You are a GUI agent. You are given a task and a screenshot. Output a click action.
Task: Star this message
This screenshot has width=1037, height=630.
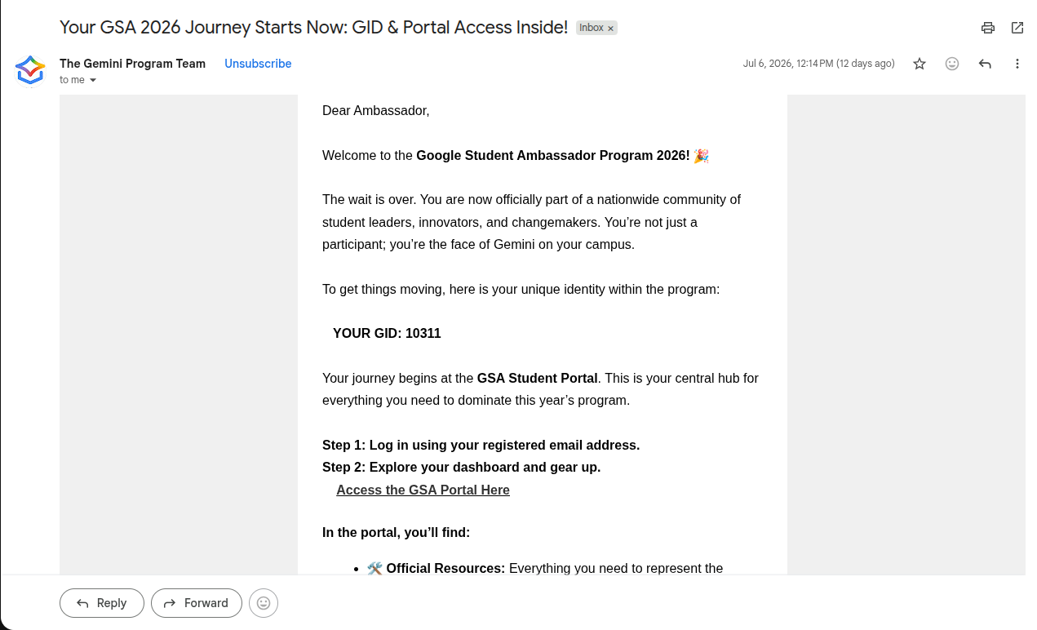pyautogui.click(x=920, y=64)
